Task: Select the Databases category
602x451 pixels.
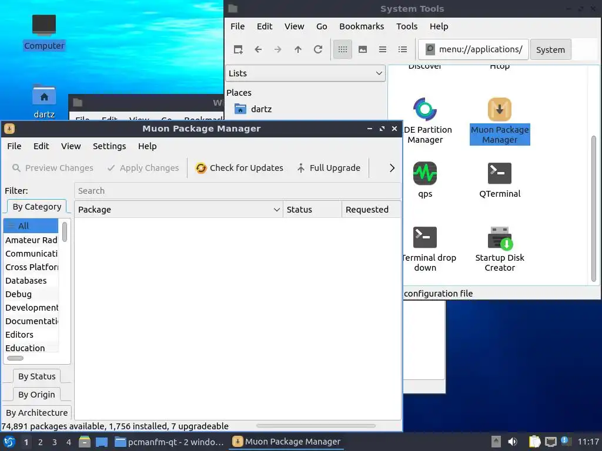Action: point(31,281)
